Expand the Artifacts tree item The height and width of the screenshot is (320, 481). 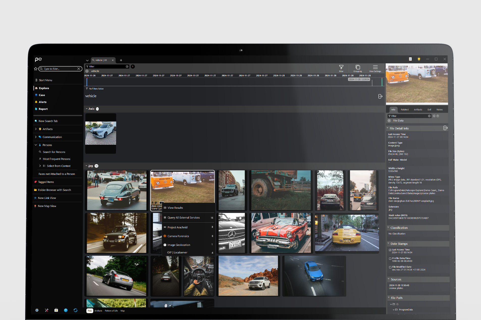tap(36, 129)
